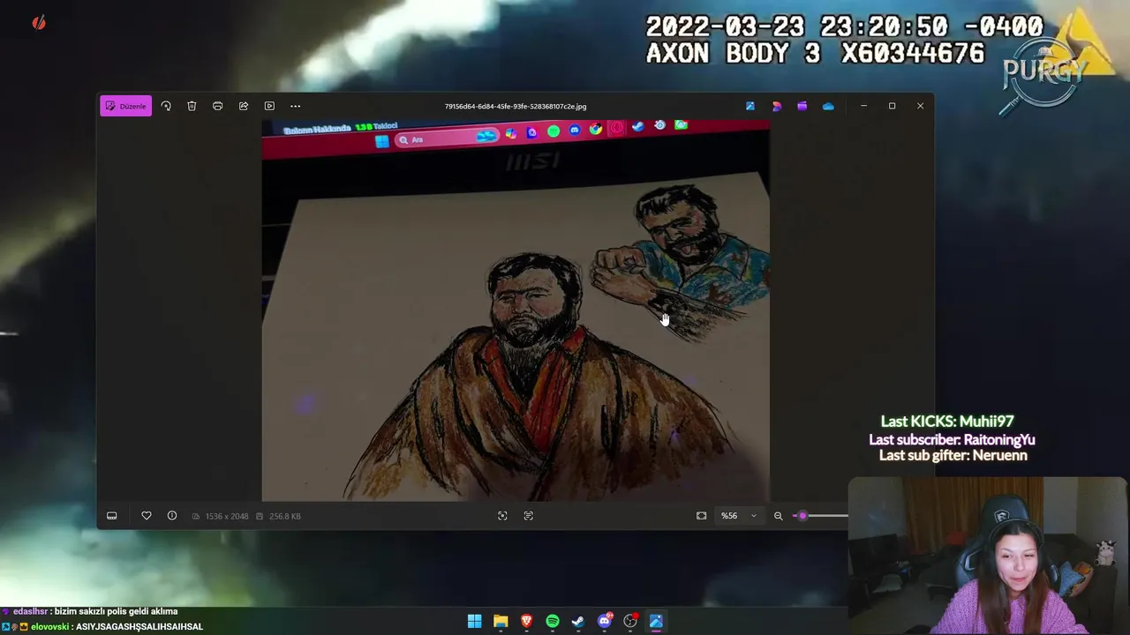Open Steam from taskbar

(578, 621)
